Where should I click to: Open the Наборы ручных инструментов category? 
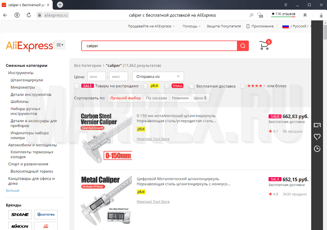[x=25, y=111]
